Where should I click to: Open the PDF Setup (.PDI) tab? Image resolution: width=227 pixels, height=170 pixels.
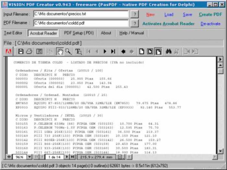tap(79, 33)
